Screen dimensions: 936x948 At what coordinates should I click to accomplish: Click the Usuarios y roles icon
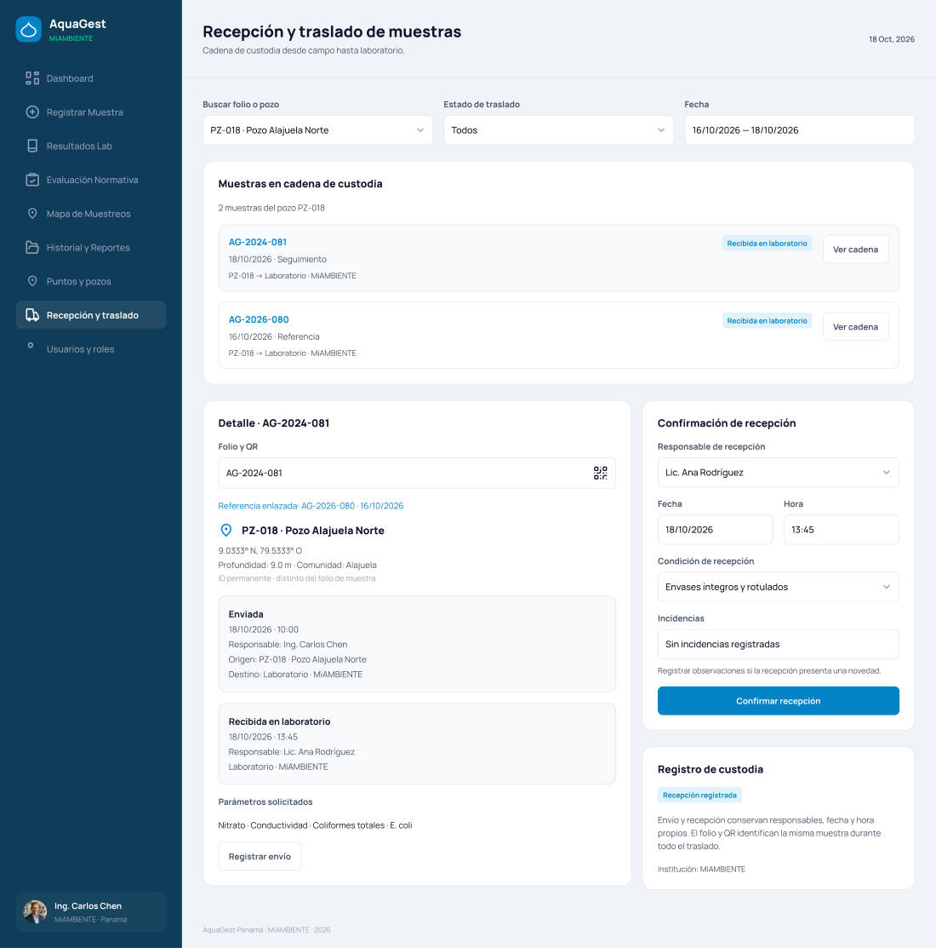pyautogui.click(x=31, y=346)
